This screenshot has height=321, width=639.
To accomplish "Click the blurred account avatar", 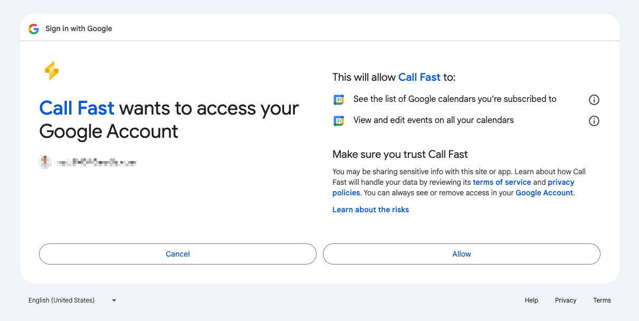I will point(45,162).
